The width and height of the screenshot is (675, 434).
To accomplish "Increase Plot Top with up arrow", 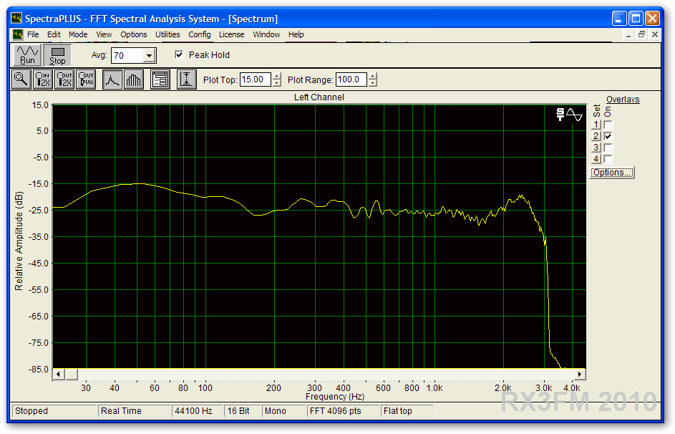I will coord(276,76).
